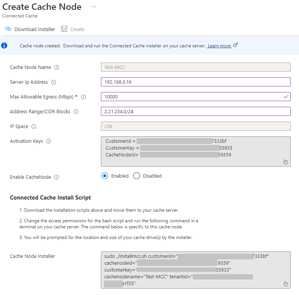The image size is (299, 295).
Task: Open the ellipsis menu beside page title
Action: (94, 7)
